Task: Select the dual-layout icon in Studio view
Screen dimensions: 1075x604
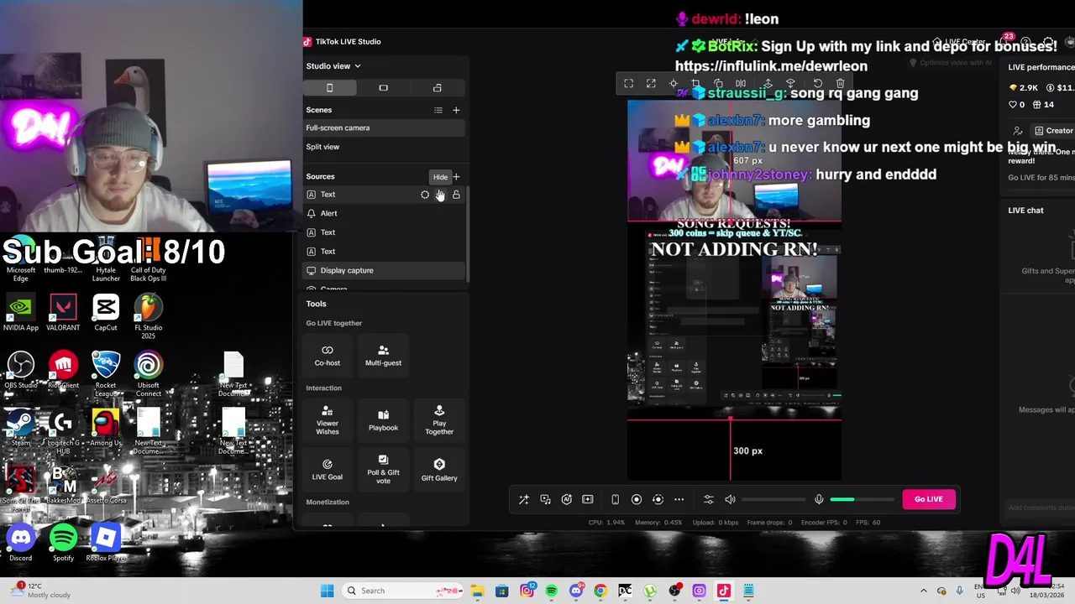Action: (437, 88)
